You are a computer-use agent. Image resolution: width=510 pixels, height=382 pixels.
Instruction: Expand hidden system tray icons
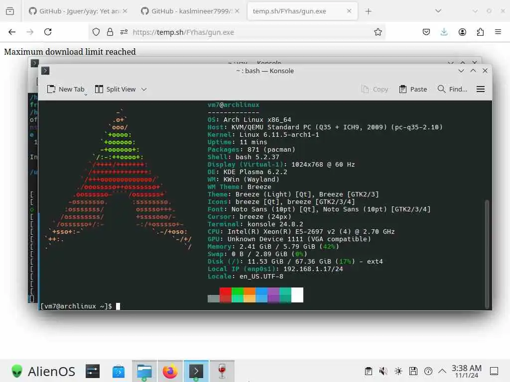point(442,371)
